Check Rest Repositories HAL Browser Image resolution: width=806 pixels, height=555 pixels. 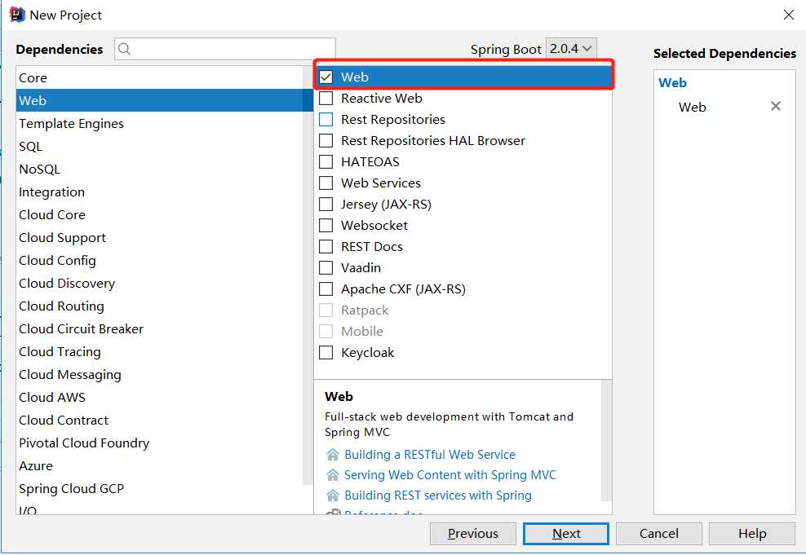pyautogui.click(x=325, y=141)
